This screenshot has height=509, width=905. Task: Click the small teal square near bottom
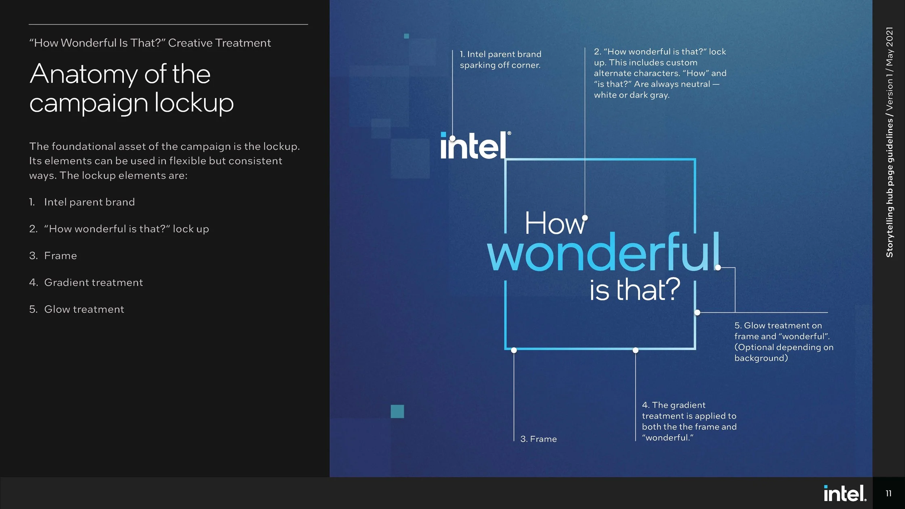click(x=397, y=411)
